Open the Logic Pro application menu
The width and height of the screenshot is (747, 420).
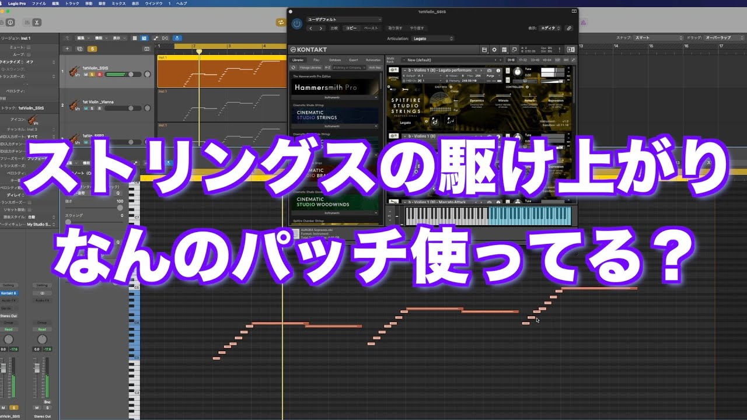coord(16,3)
